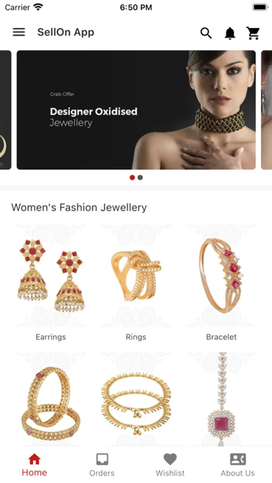Image resolution: width=272 pixels, height=483 pixels.
Task: Click the Bracelet label text
Action: click(221, 337)
